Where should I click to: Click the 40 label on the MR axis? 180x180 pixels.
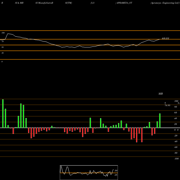click(176, 118)
